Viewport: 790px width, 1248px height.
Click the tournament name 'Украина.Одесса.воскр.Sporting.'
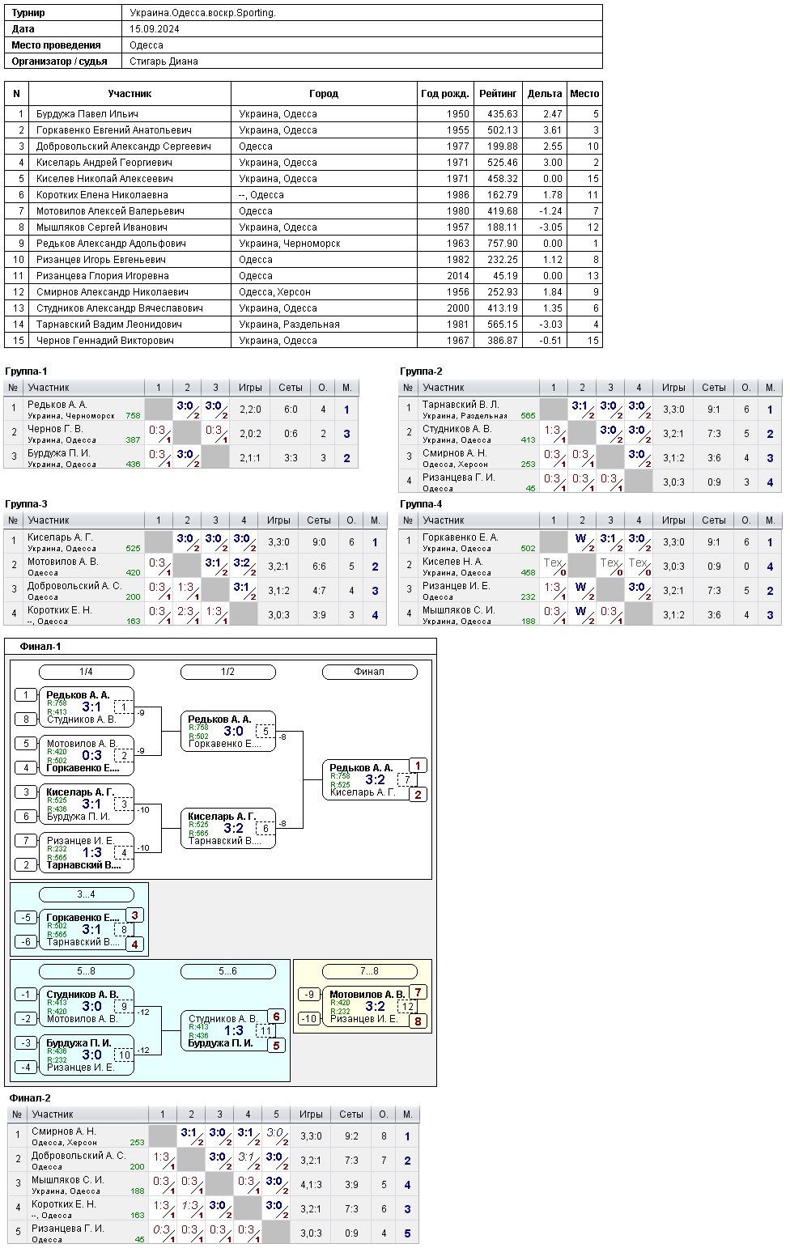click(202, 13)
